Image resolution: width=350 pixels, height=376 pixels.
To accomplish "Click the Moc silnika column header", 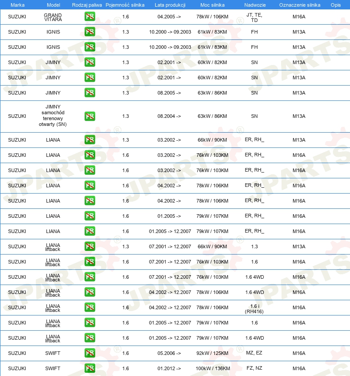I will point(213,5).
